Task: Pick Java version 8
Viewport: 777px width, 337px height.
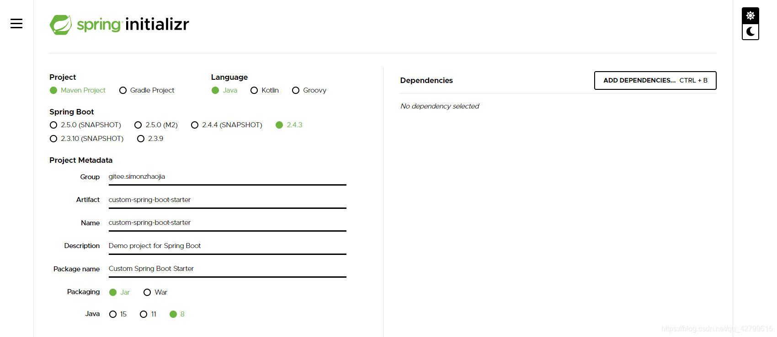Action: [177, 314]
